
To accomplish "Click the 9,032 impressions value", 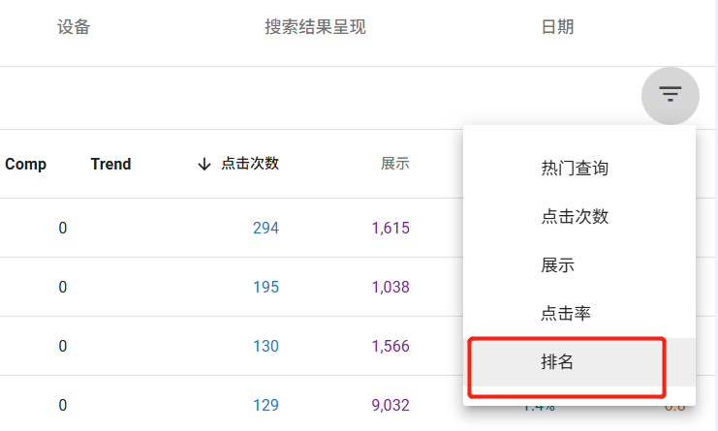I will 390,406.
